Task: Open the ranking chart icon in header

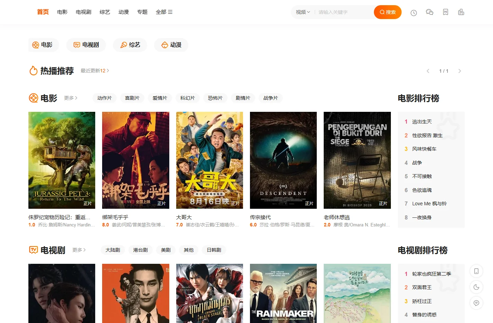Action: pyautogui.click(x=461, y=12)
